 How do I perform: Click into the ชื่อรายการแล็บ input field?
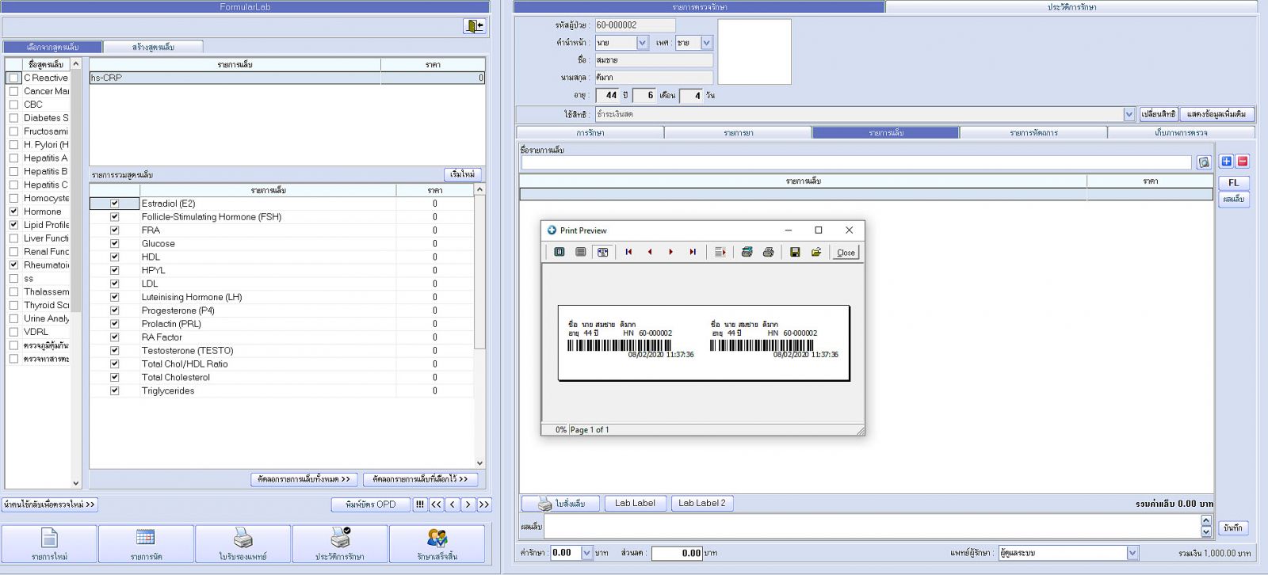click(856, 162)
